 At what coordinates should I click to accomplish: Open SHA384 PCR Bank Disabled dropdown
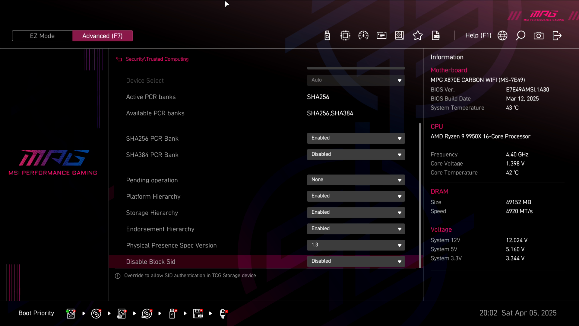[356, 154]
